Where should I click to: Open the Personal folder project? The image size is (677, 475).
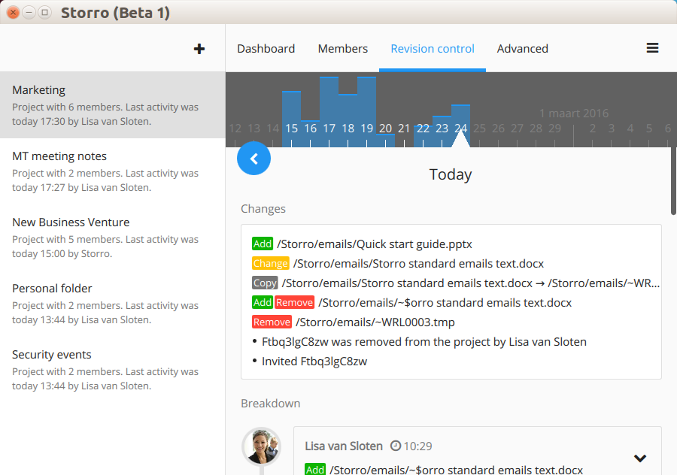(113, 304)
